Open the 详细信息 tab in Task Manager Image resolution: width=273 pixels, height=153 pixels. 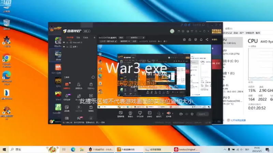click(250, 33)
